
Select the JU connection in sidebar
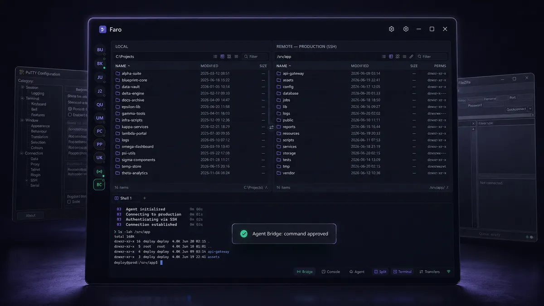point(100,77)
